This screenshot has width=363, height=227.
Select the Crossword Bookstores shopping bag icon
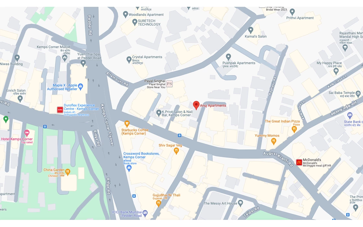click(129, 168)
